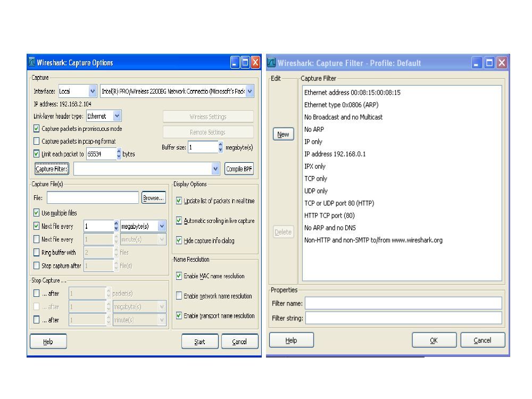Image resolution: width=532 pixels, height=399 pixels.
Task: Toggle Update list of packets in real time
Action: (x=179, y=201)
